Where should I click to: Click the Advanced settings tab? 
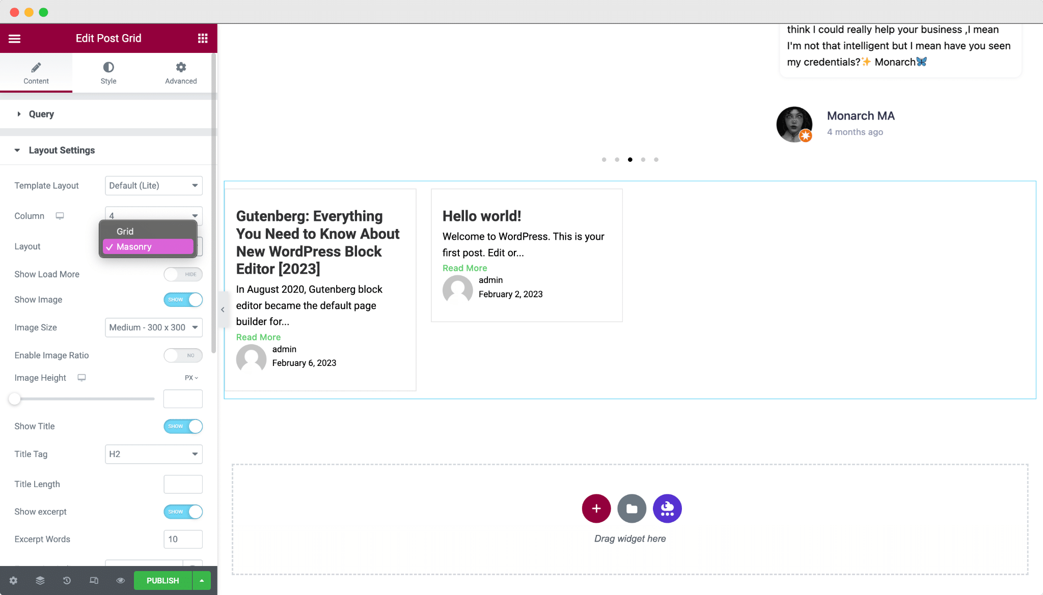click(x=181, y=73)
